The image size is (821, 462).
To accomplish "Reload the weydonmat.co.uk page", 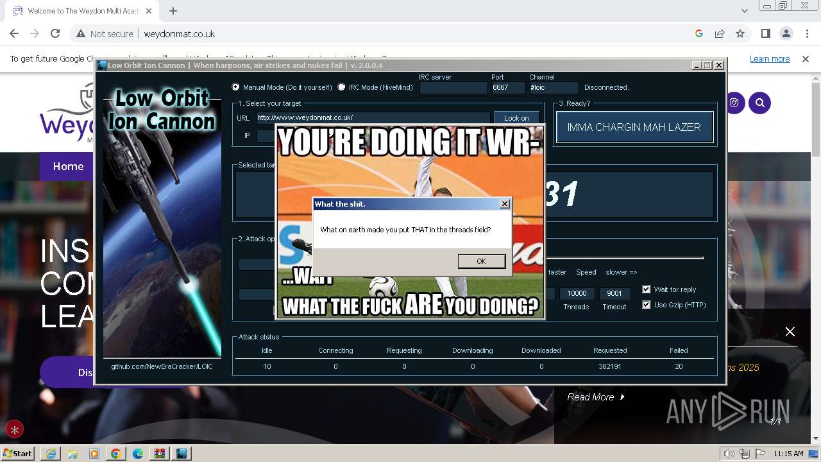I will 55,34.
